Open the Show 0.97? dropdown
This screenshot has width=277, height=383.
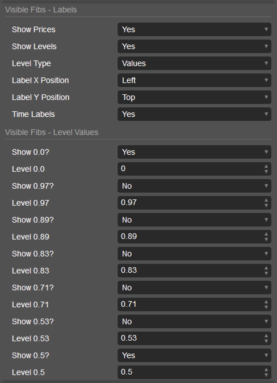(194, 186)
